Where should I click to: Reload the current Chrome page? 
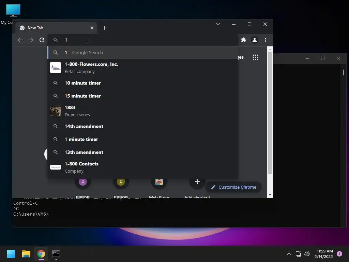42,40
